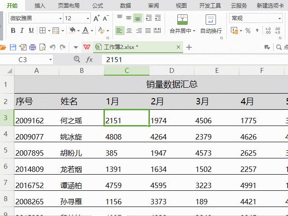Viewport: 288px width, 216px height.
Task: Toggle underline formatting
Action: (x=31, y=31)
